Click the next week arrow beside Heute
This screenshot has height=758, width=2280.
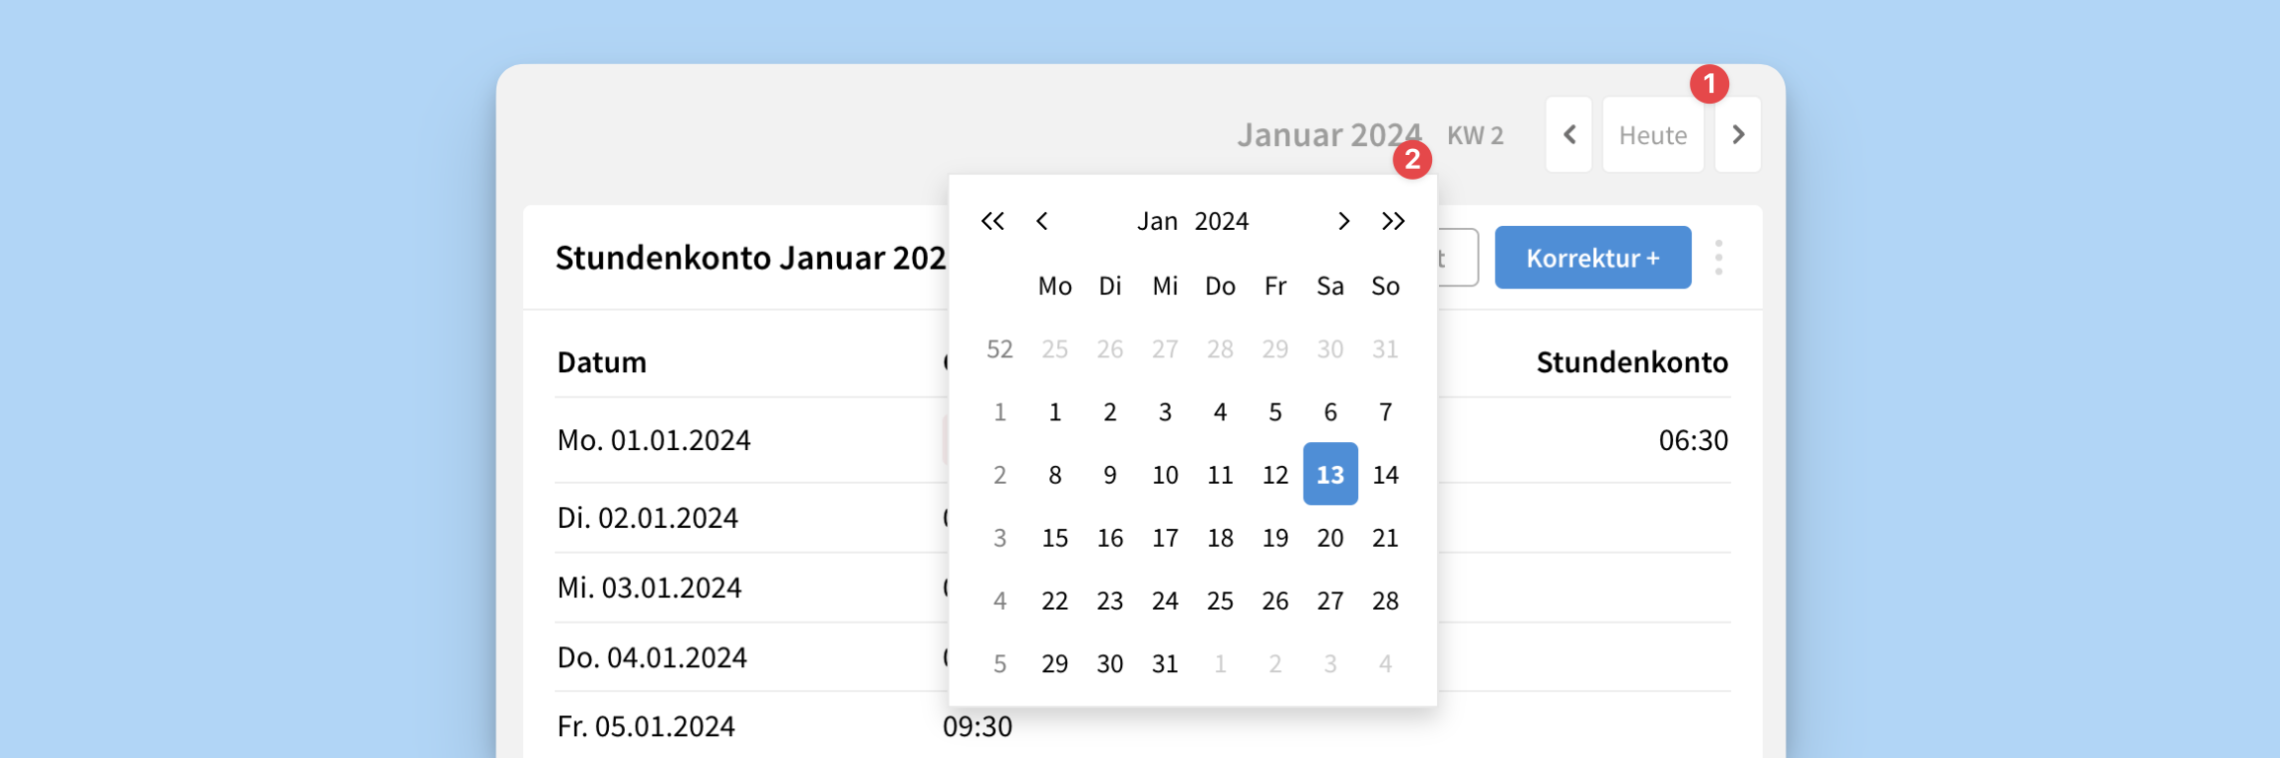pyautogui.click(x=1738, y=135)
